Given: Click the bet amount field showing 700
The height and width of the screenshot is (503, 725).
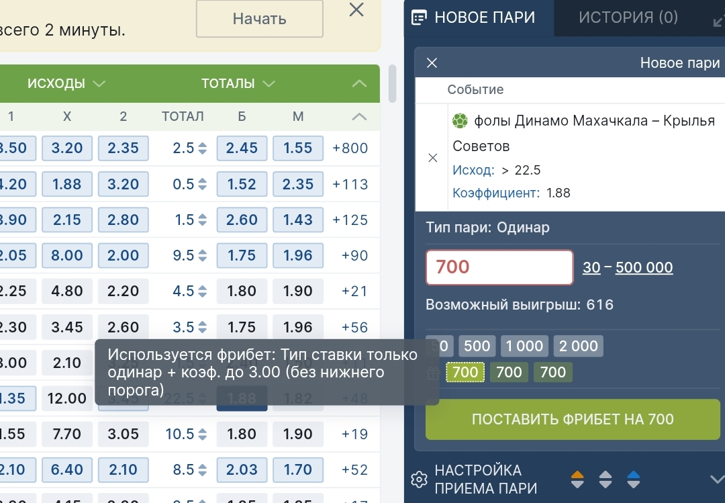Looking at the screenshot, I should pos(499,267).
